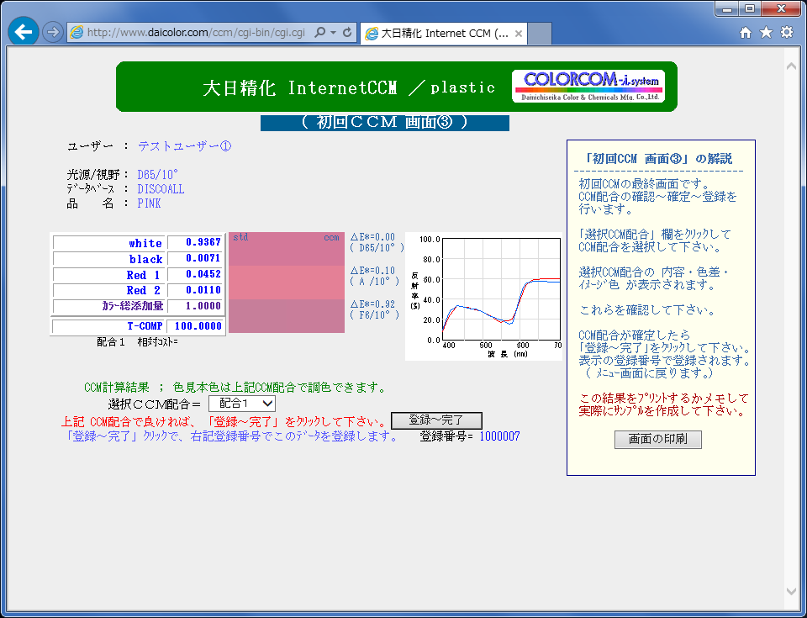Image resolution: width=807 pixels, height=618 pixels.
Task: Click the T-COMP row label
Action: pos(145,326)
